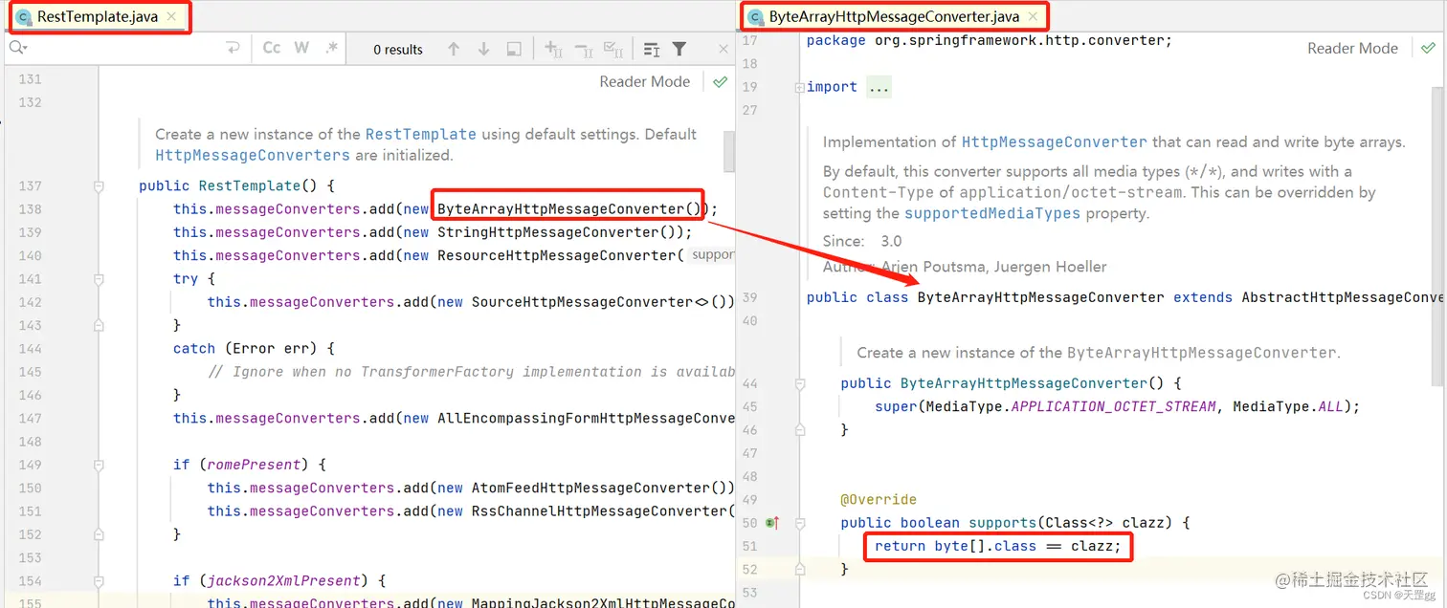Click ByteArrayHttpMessageConverter.java class file icon
The height and width of the screenshot is (608, 1447).
point(755,17)
